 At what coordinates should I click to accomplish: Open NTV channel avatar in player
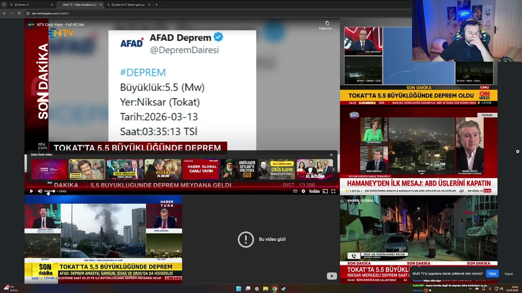pyautogui.click(x=31, y=24)
